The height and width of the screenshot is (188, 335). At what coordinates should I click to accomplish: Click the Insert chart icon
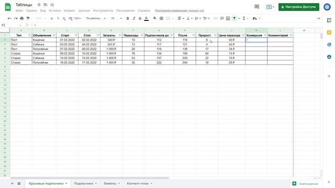(228, 19)
